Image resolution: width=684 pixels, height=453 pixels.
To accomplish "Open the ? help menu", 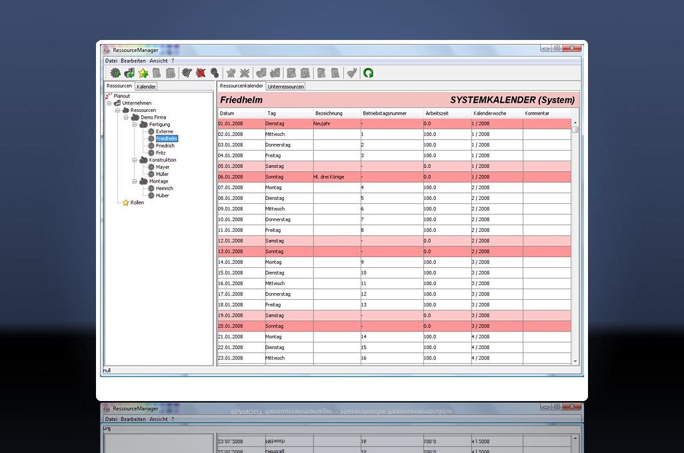I will pyautogui.click(x=173, y=61).
